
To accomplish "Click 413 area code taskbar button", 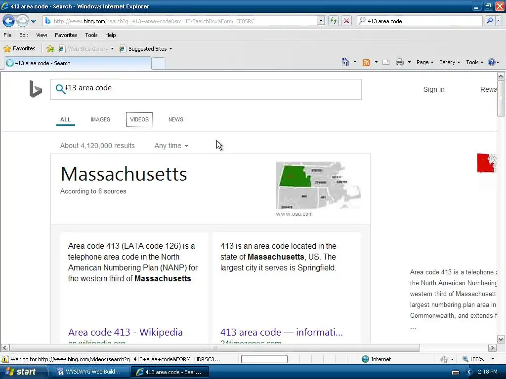I will [x=170, y=372].
